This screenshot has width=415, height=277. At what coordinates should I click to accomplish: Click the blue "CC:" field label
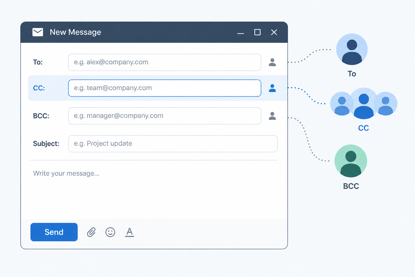[39, 88]
